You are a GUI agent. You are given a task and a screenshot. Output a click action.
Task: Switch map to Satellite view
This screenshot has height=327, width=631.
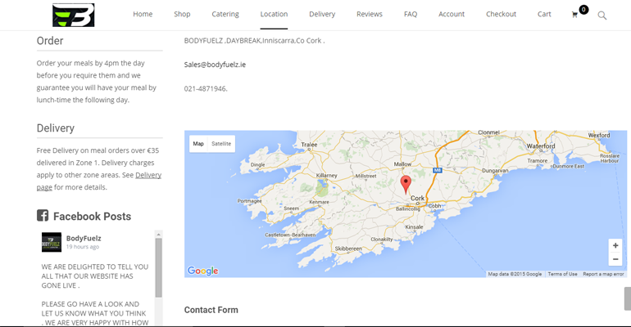221,144
